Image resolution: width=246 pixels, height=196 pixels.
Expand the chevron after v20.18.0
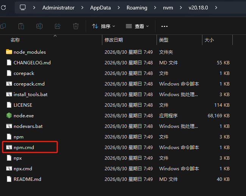[216, 8]
